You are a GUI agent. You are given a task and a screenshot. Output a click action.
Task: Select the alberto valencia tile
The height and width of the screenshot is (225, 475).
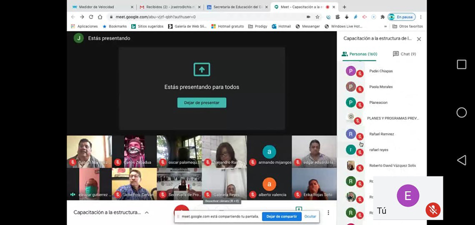click(x=269, y=184)
